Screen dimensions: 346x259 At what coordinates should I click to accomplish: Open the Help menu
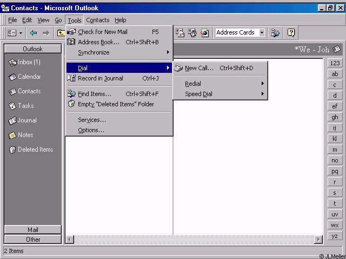[120, 21]
